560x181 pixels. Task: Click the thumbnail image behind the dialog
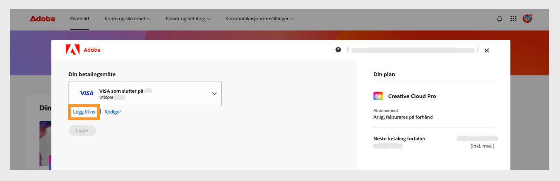point(45,143)
